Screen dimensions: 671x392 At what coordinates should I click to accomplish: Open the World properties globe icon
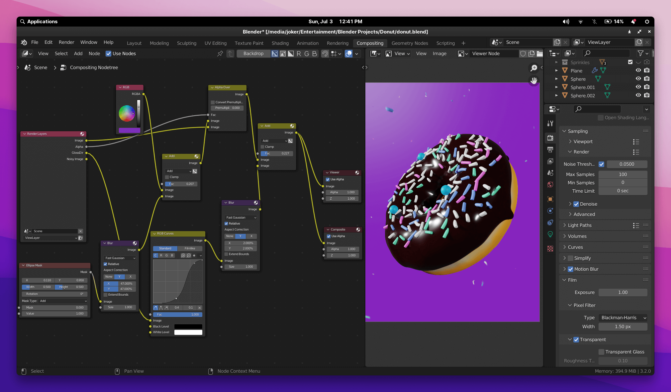[550, 185]
